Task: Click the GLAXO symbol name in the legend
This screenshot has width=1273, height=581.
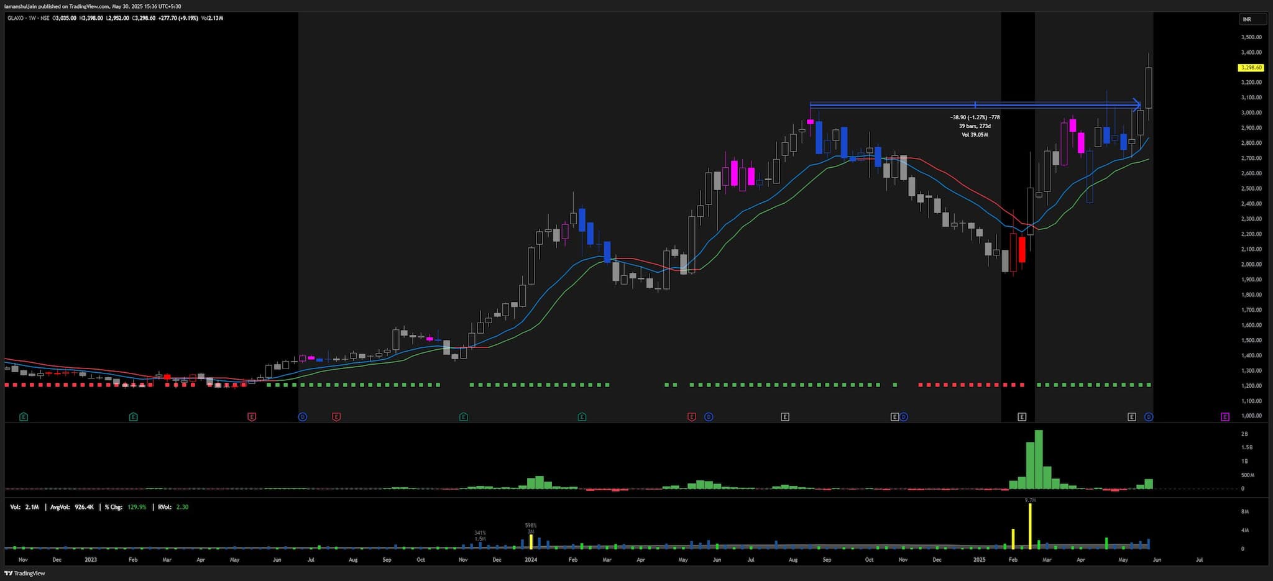Action: click(16, 18)
